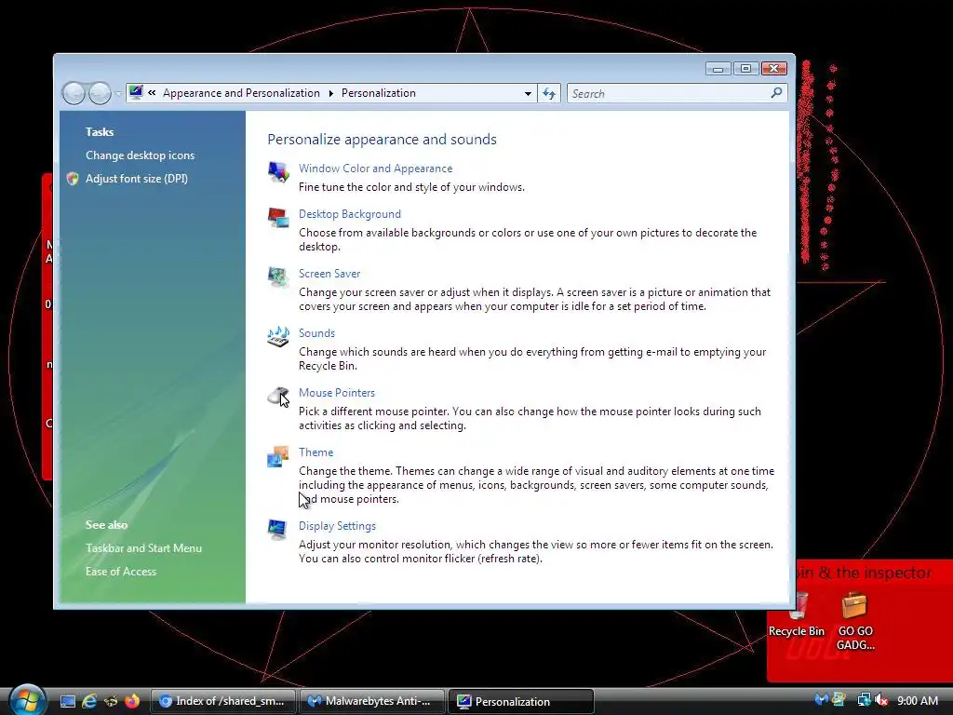
Task: Click the Control Panel icon in address bar
Action: [x=136, y=92]
